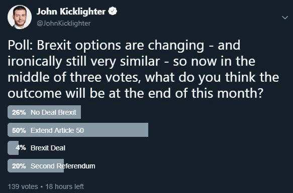Open the tweet options chevron menu
This screenshot has width=293, height=193.
pyautogui.click(x=285, y=18)
